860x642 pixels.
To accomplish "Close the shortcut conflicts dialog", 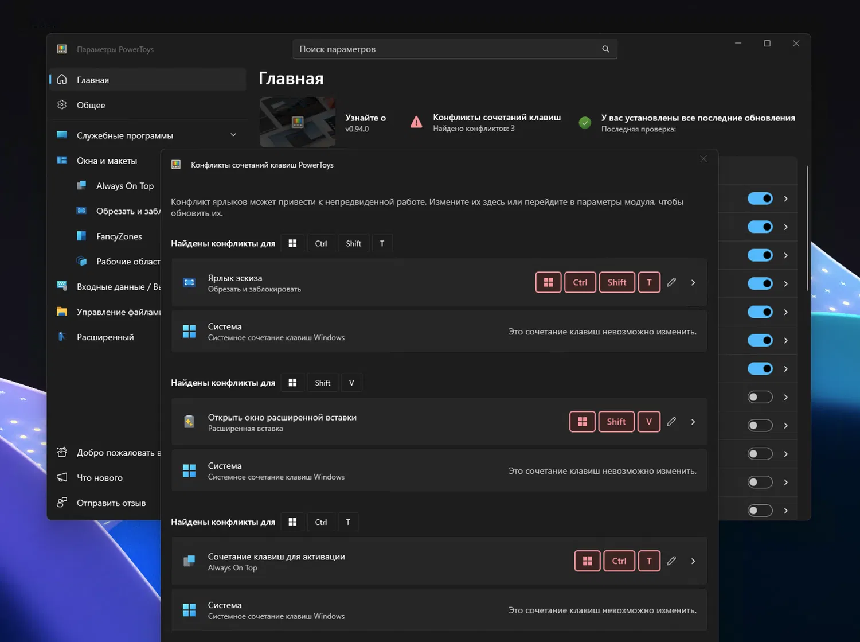I will (x=703, y=159).
